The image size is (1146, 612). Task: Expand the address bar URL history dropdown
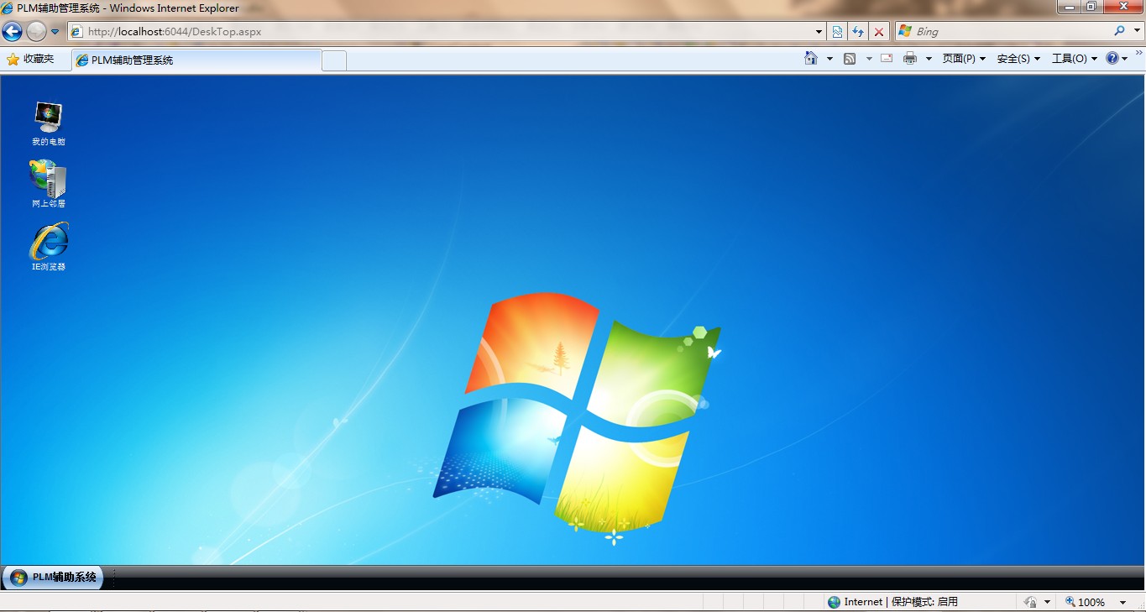click(819, 32)
